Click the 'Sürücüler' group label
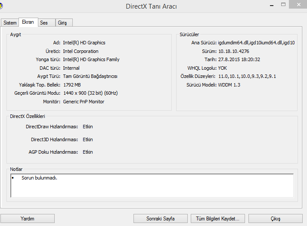This screenshot has height=226, width=307. (189, 34)
